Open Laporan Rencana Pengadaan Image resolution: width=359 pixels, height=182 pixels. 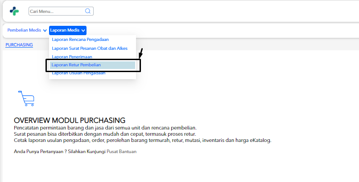pyautogui.click(x=80, y=40)
